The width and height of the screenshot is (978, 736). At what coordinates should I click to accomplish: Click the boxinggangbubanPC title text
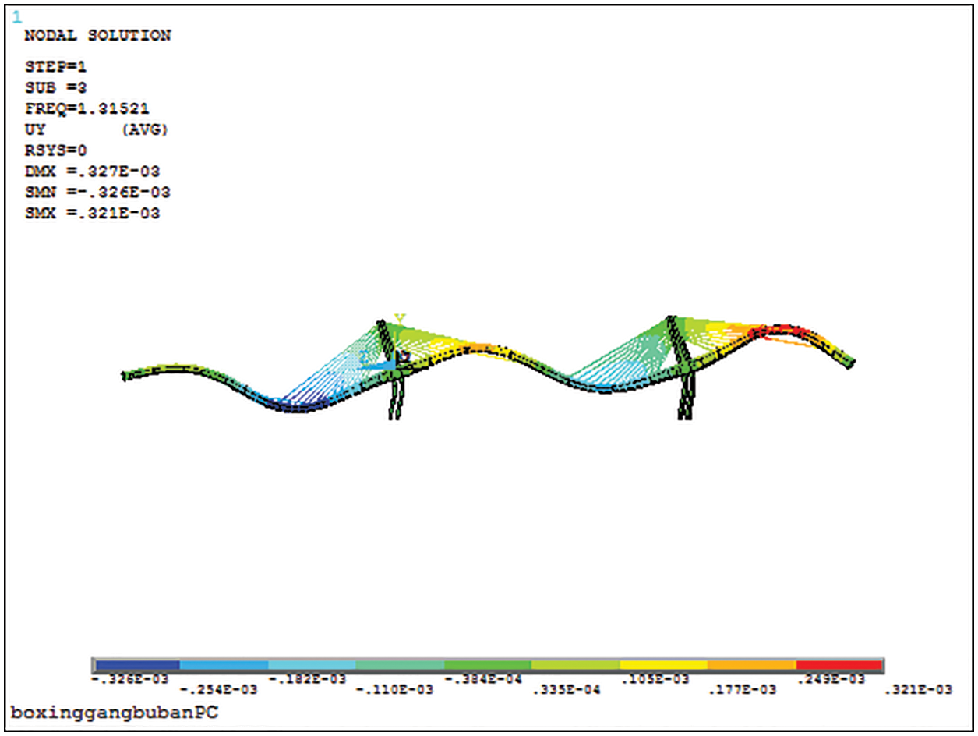coord(119,712)
